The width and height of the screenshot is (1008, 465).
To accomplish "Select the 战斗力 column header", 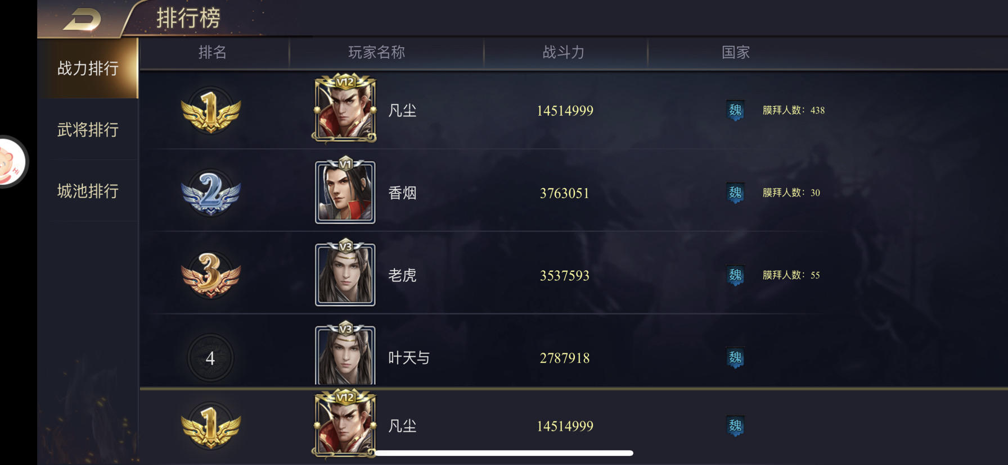I will pos(564,52).
